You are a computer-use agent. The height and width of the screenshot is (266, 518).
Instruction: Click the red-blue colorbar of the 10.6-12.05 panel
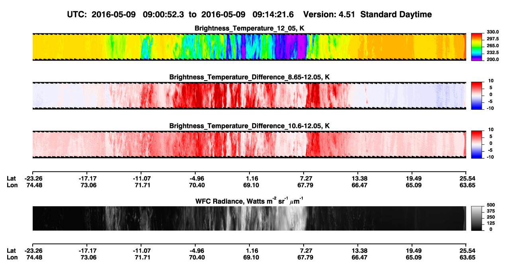tap(477, 144)
